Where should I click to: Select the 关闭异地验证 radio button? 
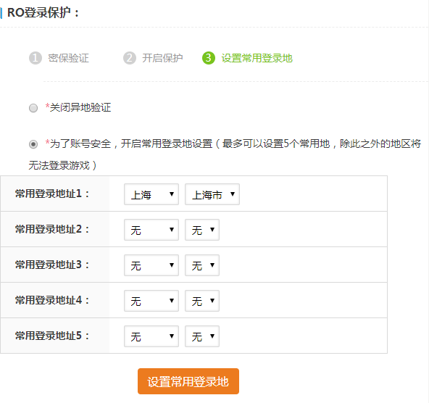tap(33, 108)
